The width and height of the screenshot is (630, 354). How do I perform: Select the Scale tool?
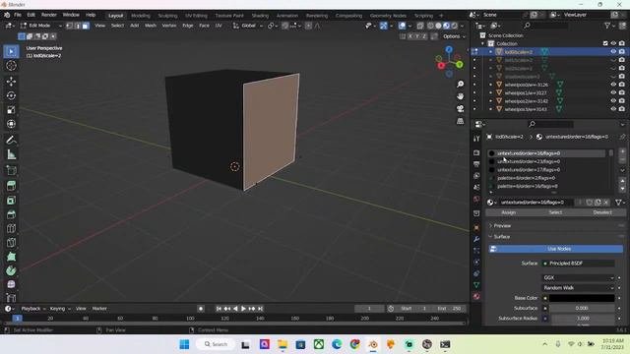click(x=11, y=110)
